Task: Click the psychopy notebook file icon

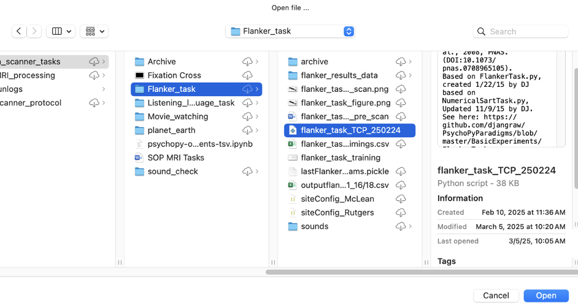Action: (x=139, y=144)
